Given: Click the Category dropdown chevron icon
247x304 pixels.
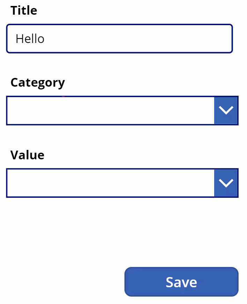Looking at the screenshot, I should (225, 110).
